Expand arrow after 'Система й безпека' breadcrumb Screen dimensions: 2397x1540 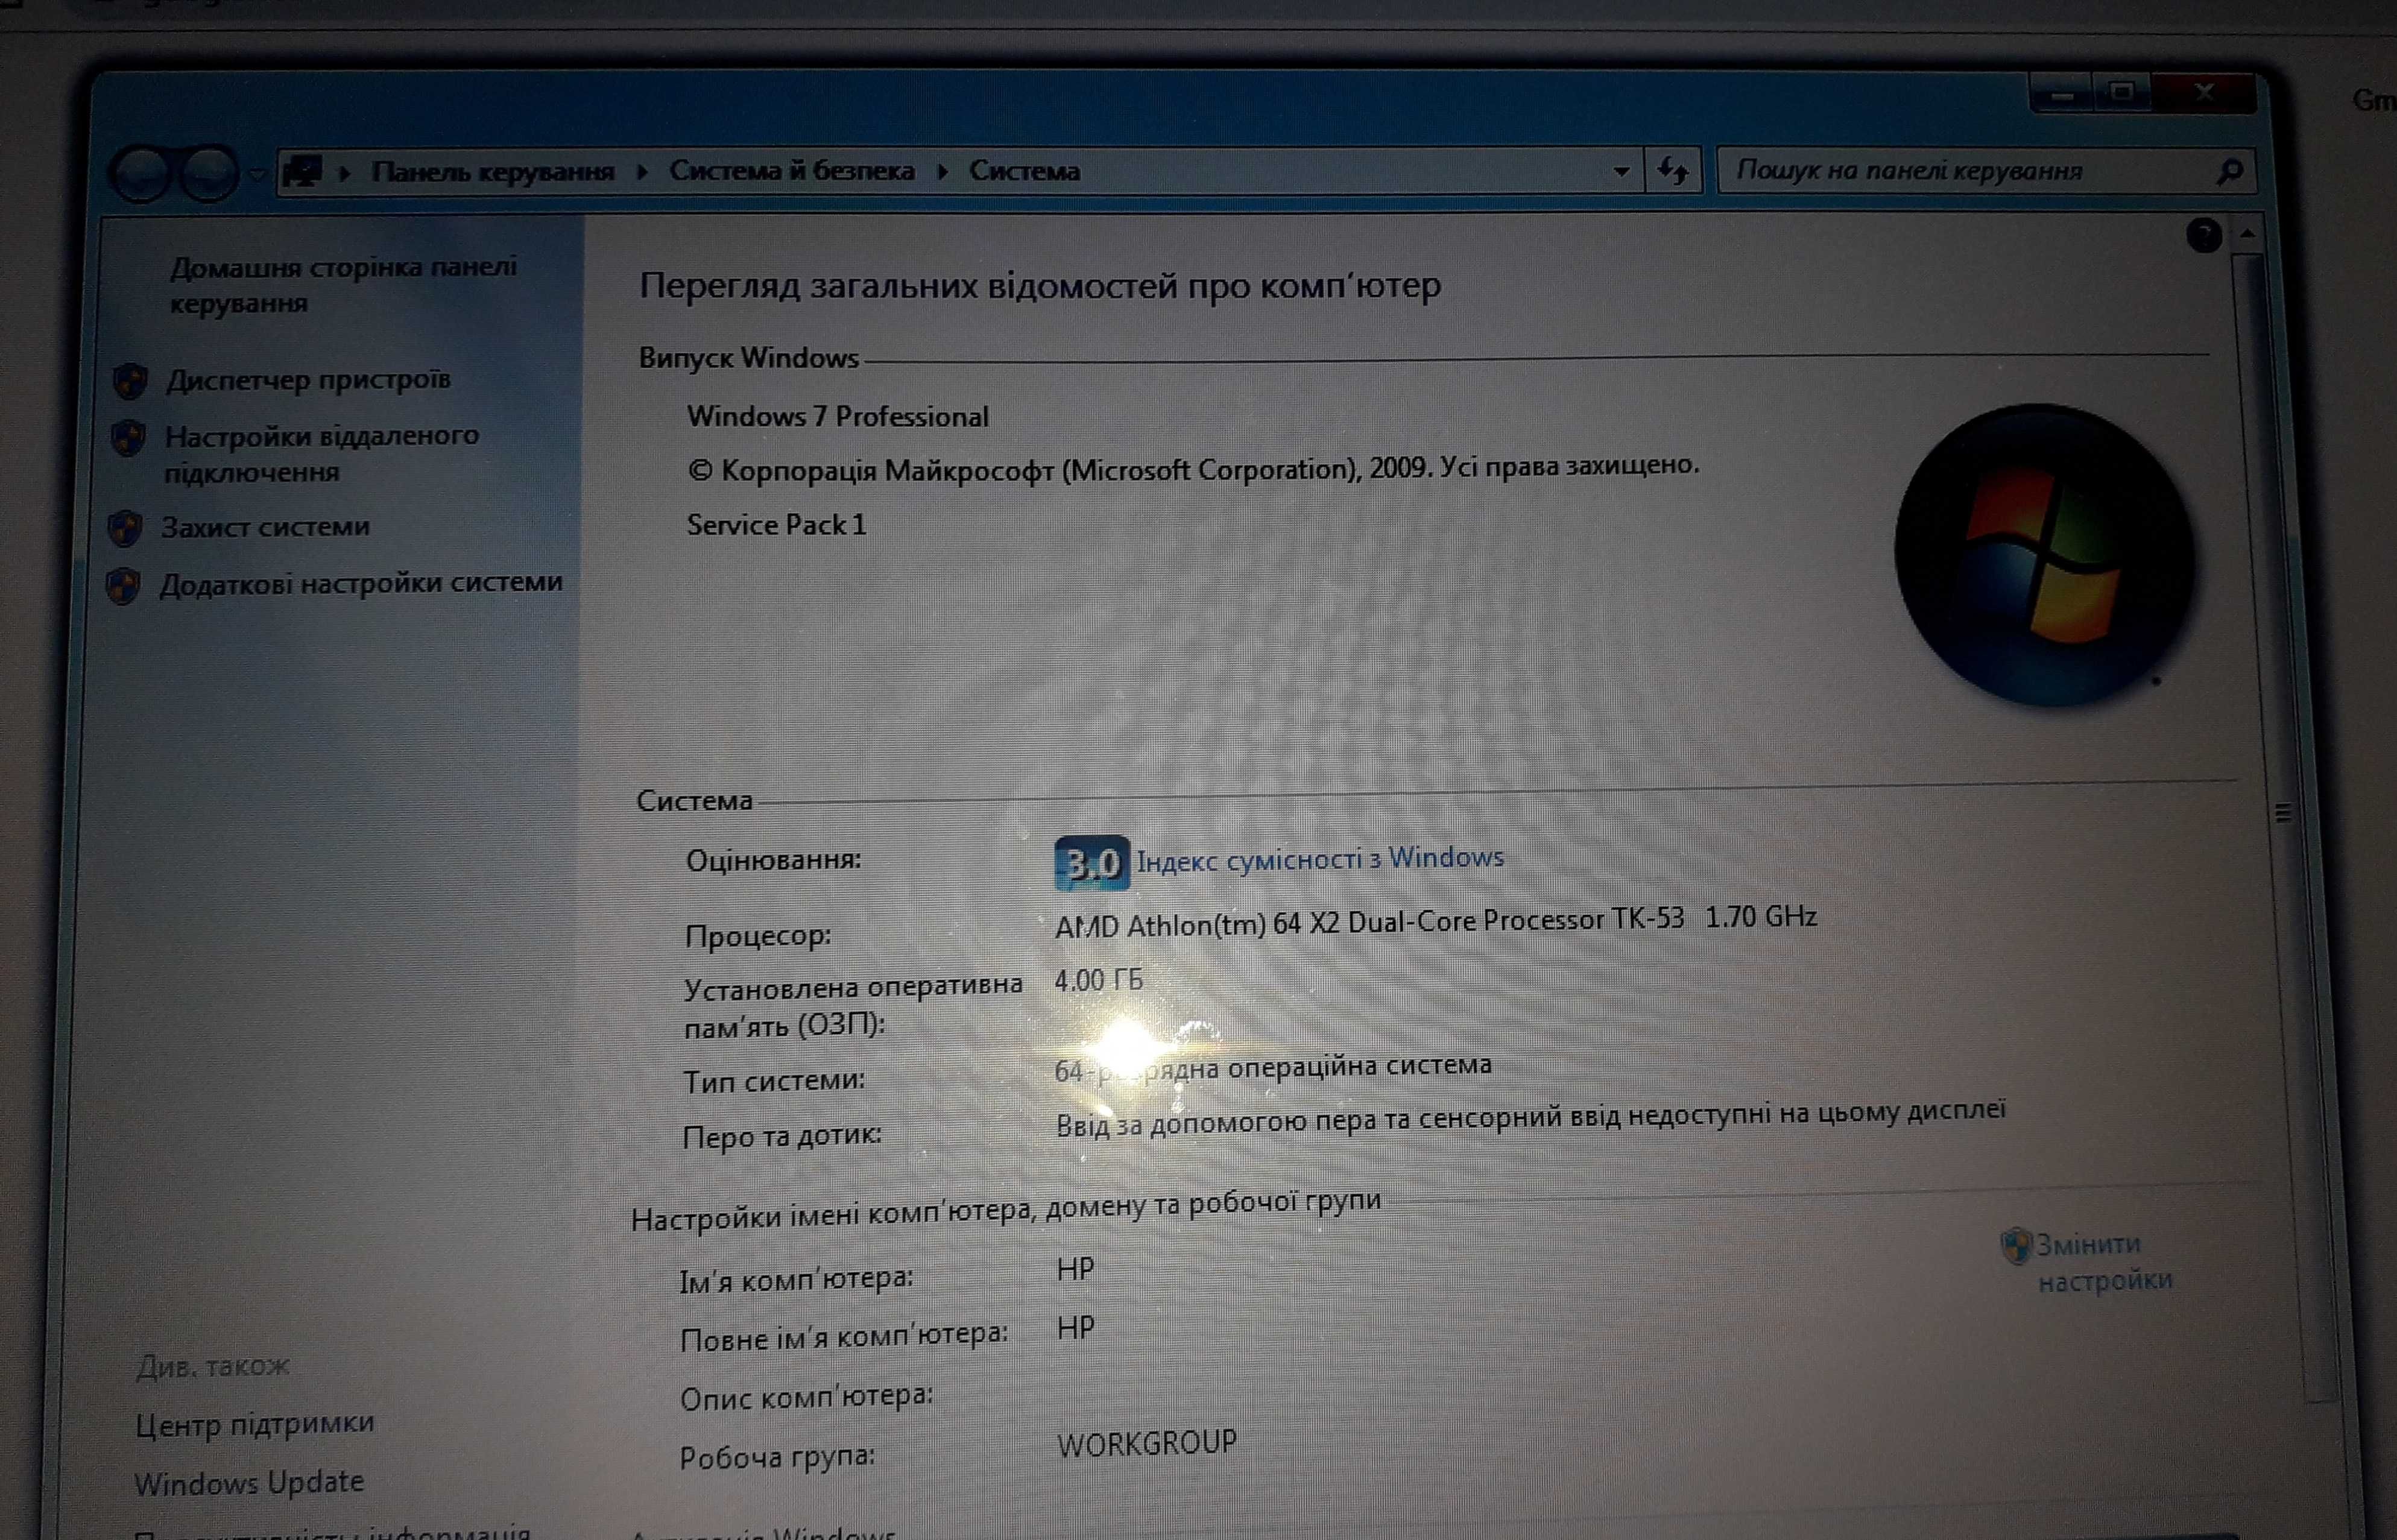coord(942,171)
